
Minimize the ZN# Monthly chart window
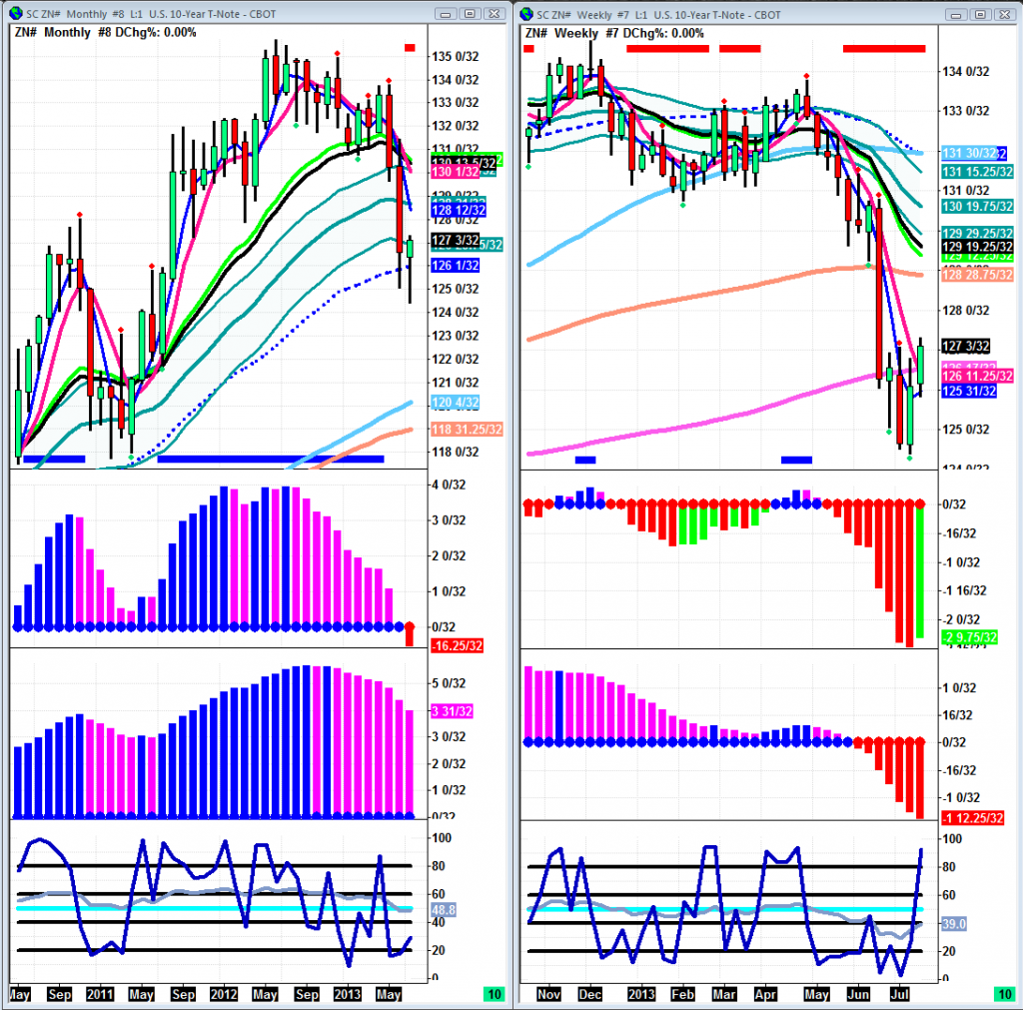tap(446, 14)
